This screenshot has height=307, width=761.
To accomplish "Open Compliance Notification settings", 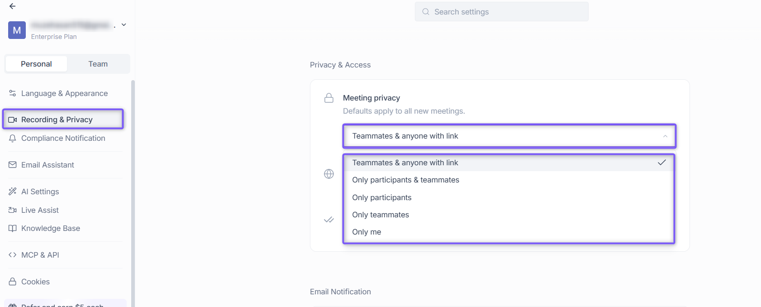I will point(64,138).
